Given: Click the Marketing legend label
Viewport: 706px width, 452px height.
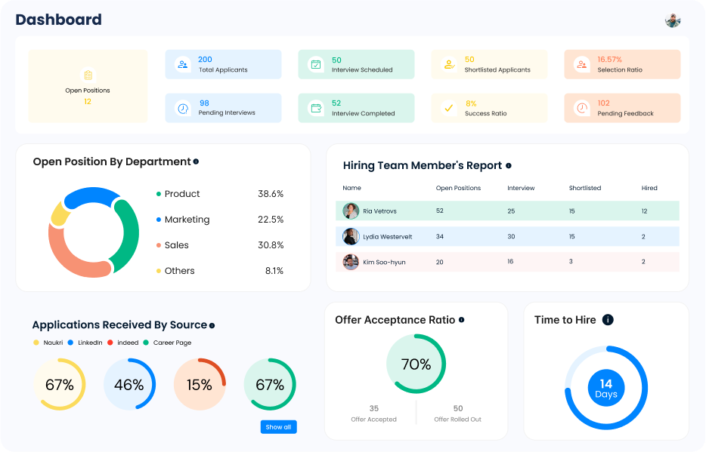Looking at the screenshot, I should 187,220.
